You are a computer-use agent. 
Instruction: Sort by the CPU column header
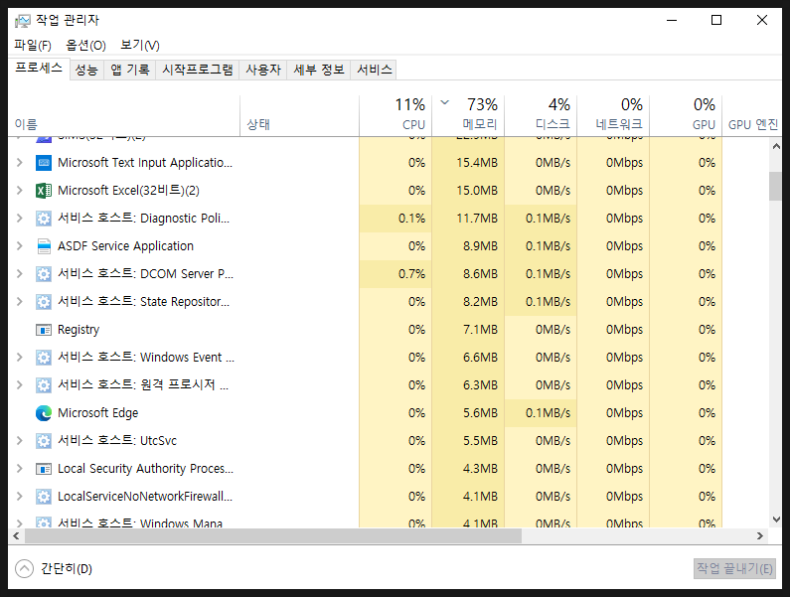(395, 116)
